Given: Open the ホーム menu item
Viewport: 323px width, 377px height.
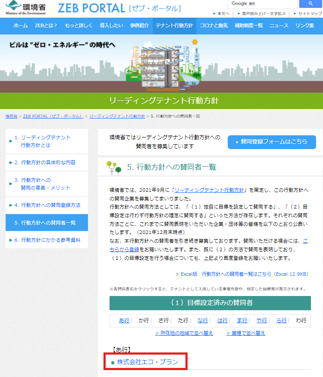Looking at the screenshot, I should [x=20, y=26].
